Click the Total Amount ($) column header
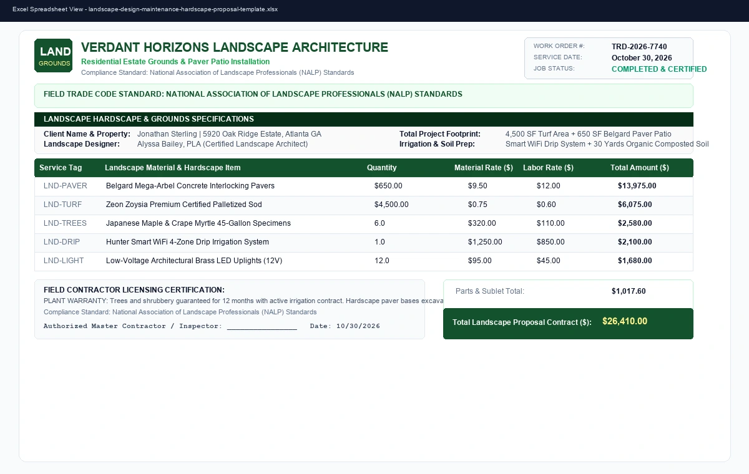The image size is (749, 474). click(x=640, y=168)
